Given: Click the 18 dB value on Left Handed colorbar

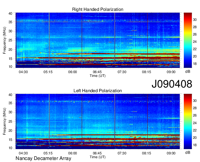Looking at the screenshot, I should click(x=195, y=145).
